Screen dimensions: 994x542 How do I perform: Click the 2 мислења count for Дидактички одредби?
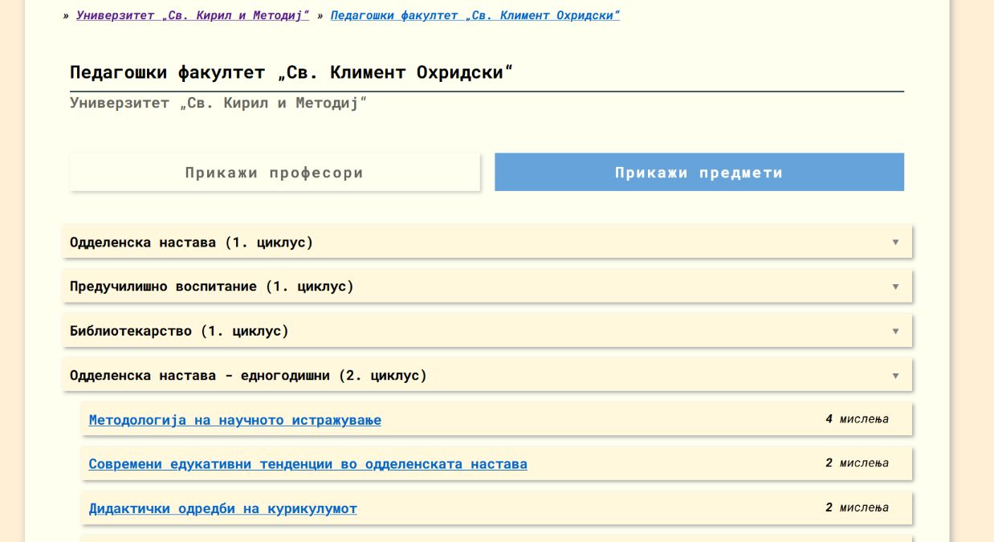click(856, 507)
